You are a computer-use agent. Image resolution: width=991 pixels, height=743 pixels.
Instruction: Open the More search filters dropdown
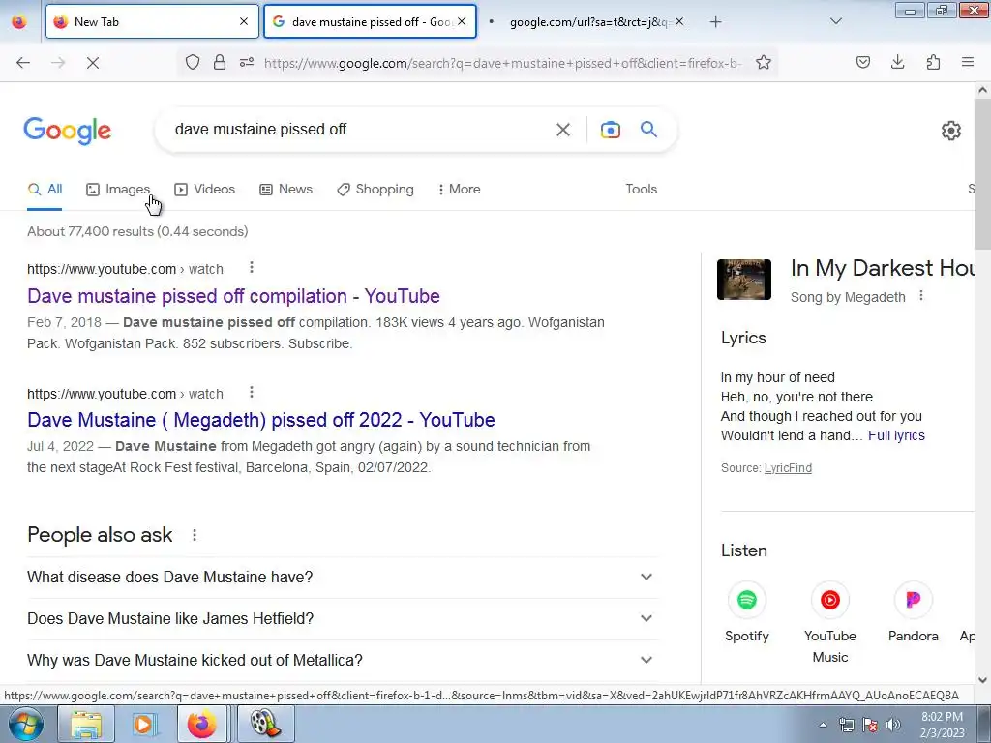click(x=459, y=189)
